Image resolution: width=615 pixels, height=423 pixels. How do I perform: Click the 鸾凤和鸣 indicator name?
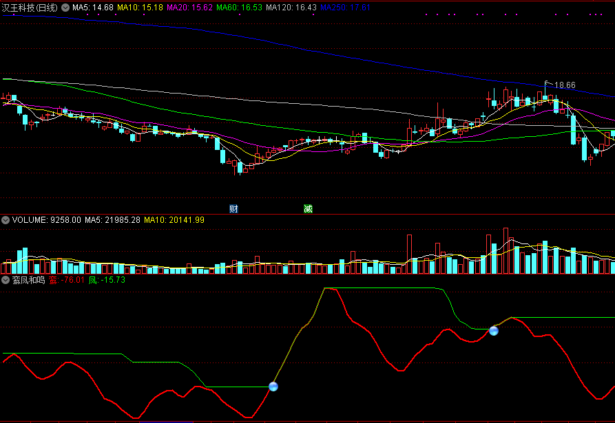[29, 280]
